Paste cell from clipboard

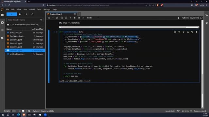pyautogui.click(x=66, y=18)
